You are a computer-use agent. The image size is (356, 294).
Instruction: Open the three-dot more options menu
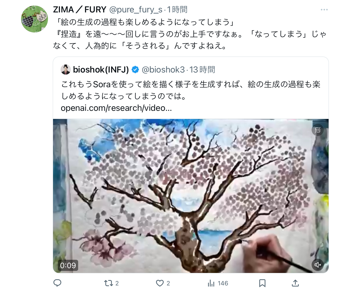click(x=324, y=10)
